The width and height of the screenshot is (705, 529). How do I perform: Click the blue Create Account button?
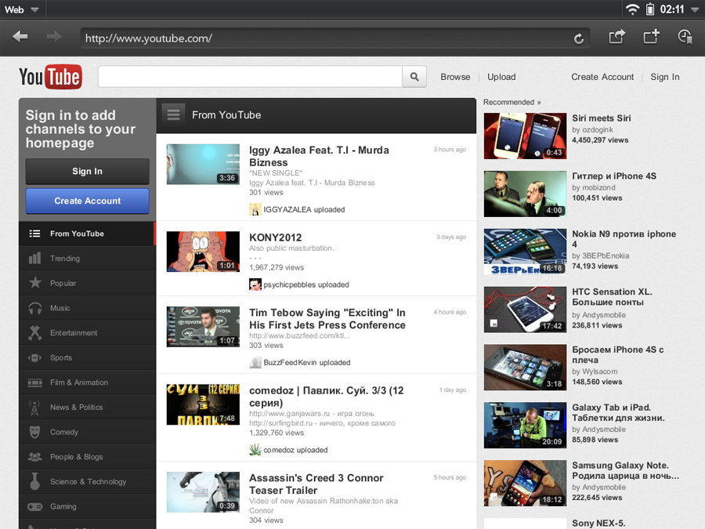pyautogui.click(x=87, y=201)
